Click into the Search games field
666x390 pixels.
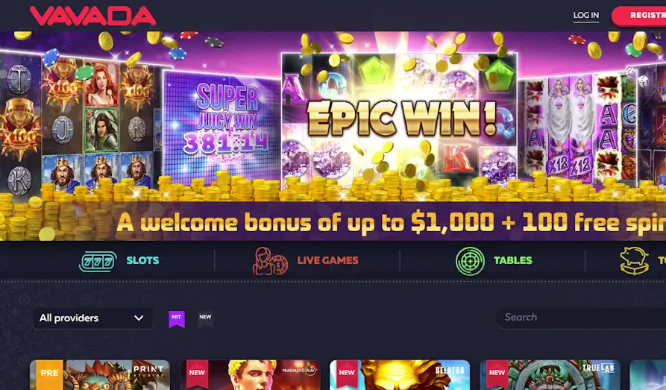(581, 318)
